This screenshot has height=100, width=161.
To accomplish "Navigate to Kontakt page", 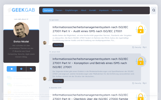I will (x=93, y=10).
